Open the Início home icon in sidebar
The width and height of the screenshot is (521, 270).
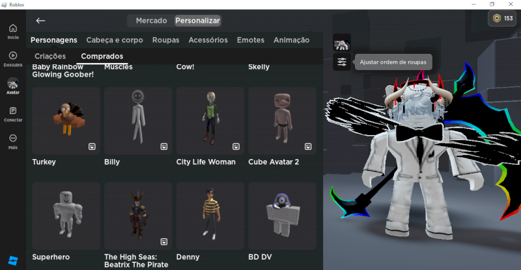13,28
